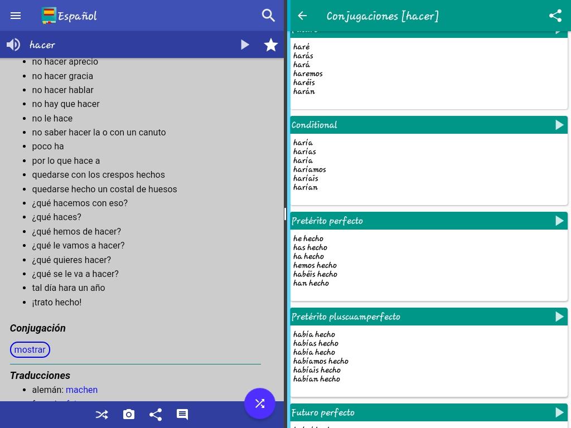571x428 pixels.
Task: Select the phrase '¿qué le vamos a hacer?'
Action: pos(78,246)
